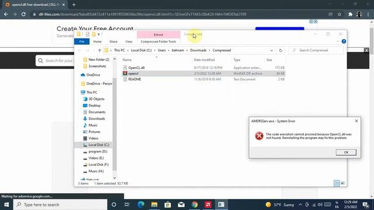This screenshot has width=374, height=210.
Task: Select the opencl WinRAR ZIP archive
Action: [x=204, y=73]
